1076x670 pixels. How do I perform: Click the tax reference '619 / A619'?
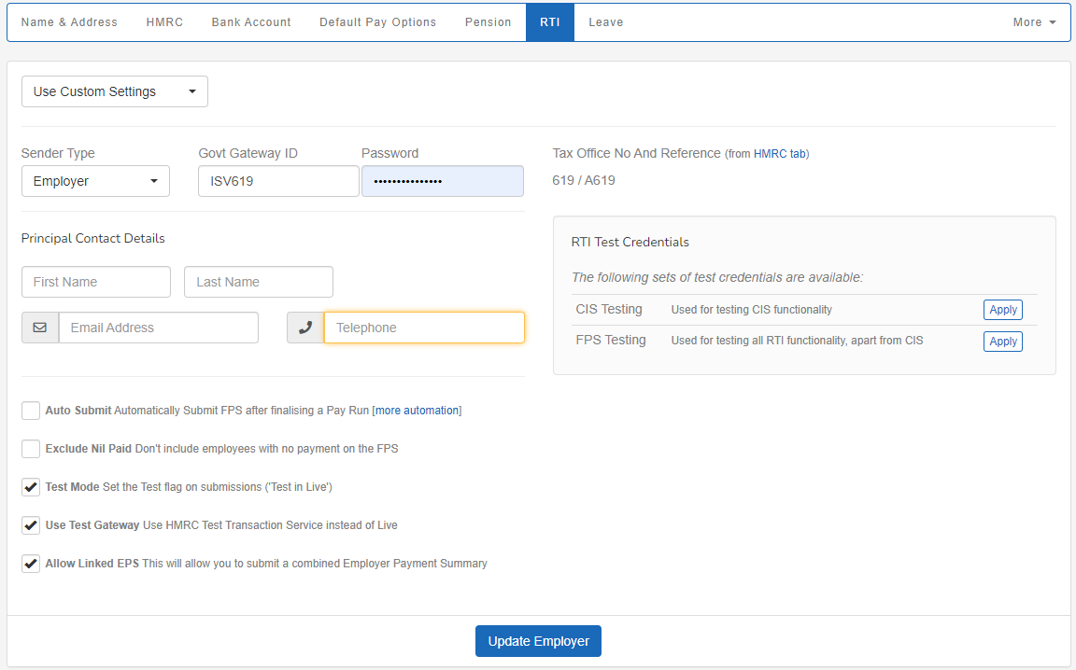(x=583, y=181)
